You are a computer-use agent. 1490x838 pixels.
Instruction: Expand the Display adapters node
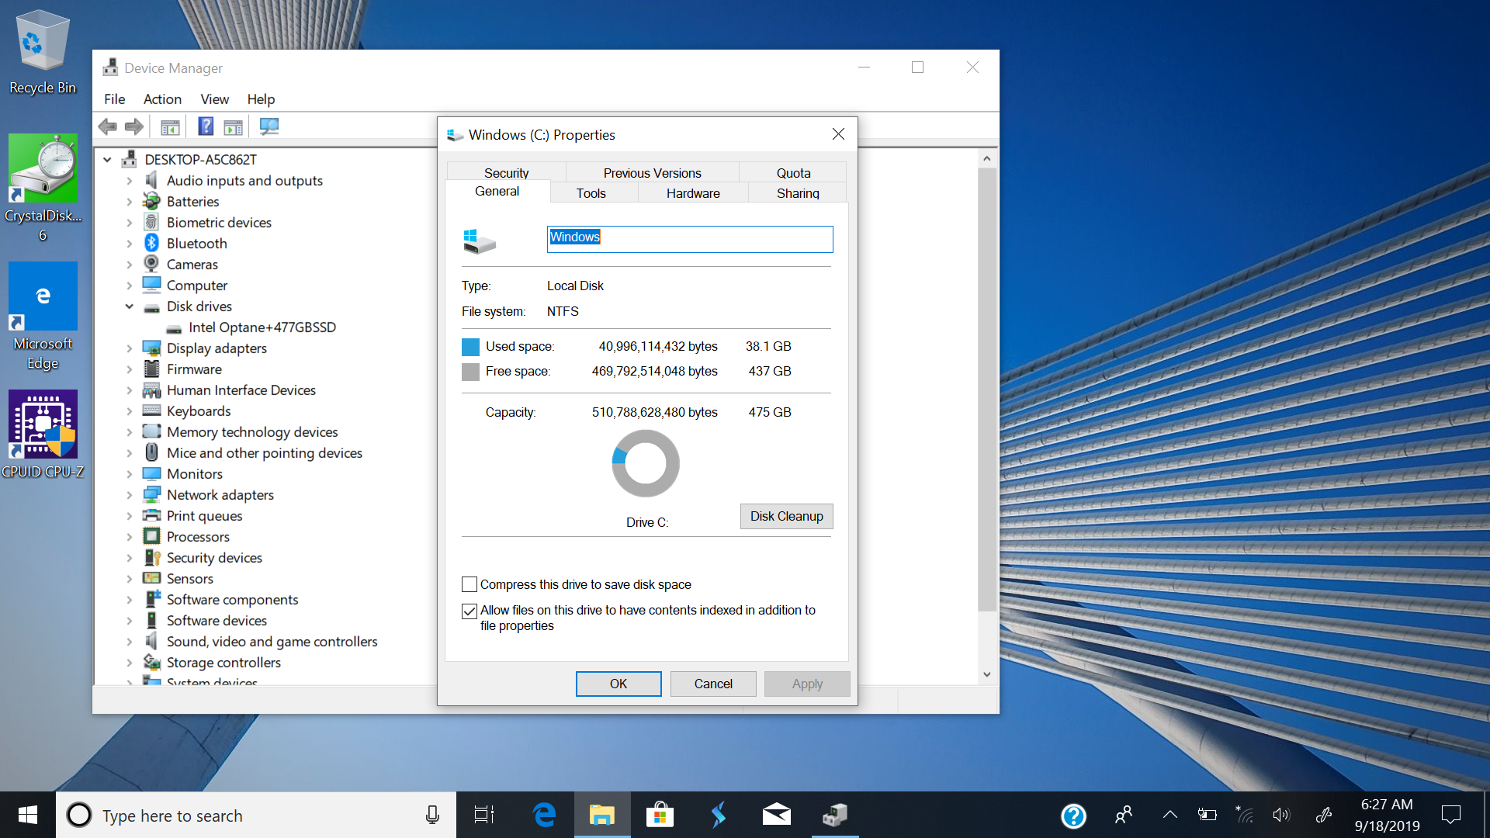coord(130,348)
